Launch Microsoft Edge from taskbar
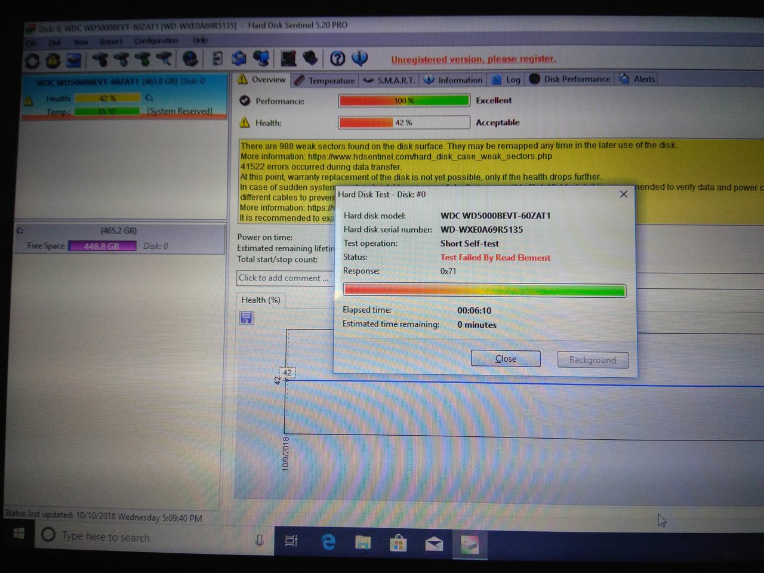The width and height of the screenshot is (764, 573). point(328,542)
